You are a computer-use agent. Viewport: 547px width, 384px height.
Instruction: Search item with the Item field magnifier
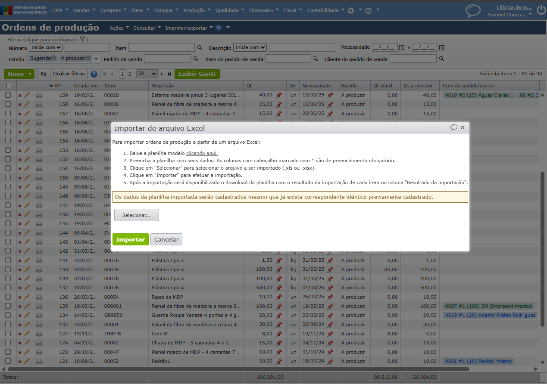click(x=200, y=48)
